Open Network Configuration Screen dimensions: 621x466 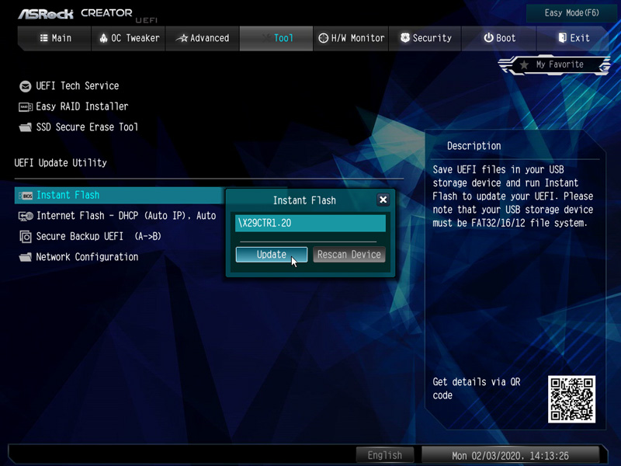click(x=87, y=257)
